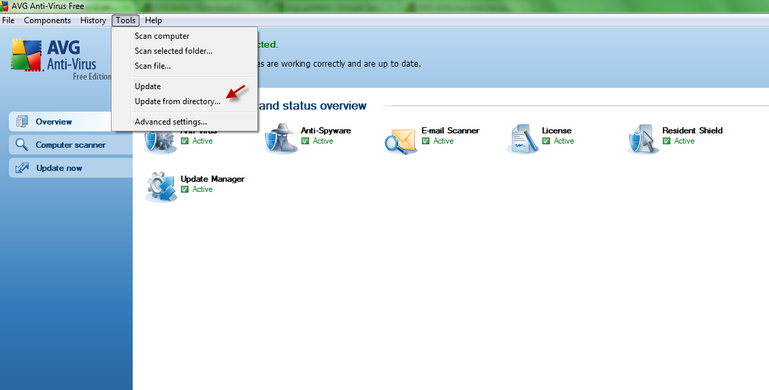Select Update from directory... entry
The height and width of the screenshot is (390, 769).
point(184,101)
